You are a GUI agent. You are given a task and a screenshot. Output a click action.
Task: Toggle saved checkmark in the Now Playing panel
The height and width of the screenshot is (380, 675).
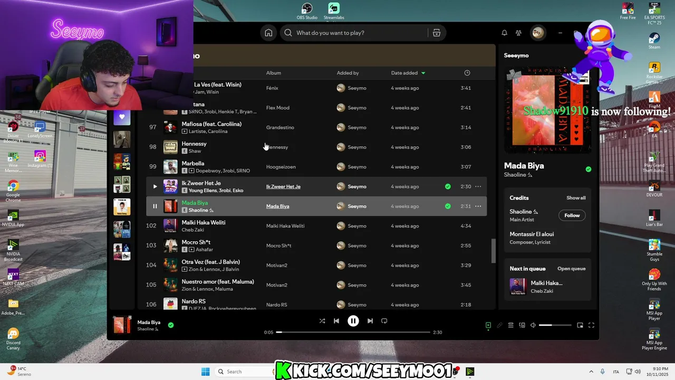589,169
